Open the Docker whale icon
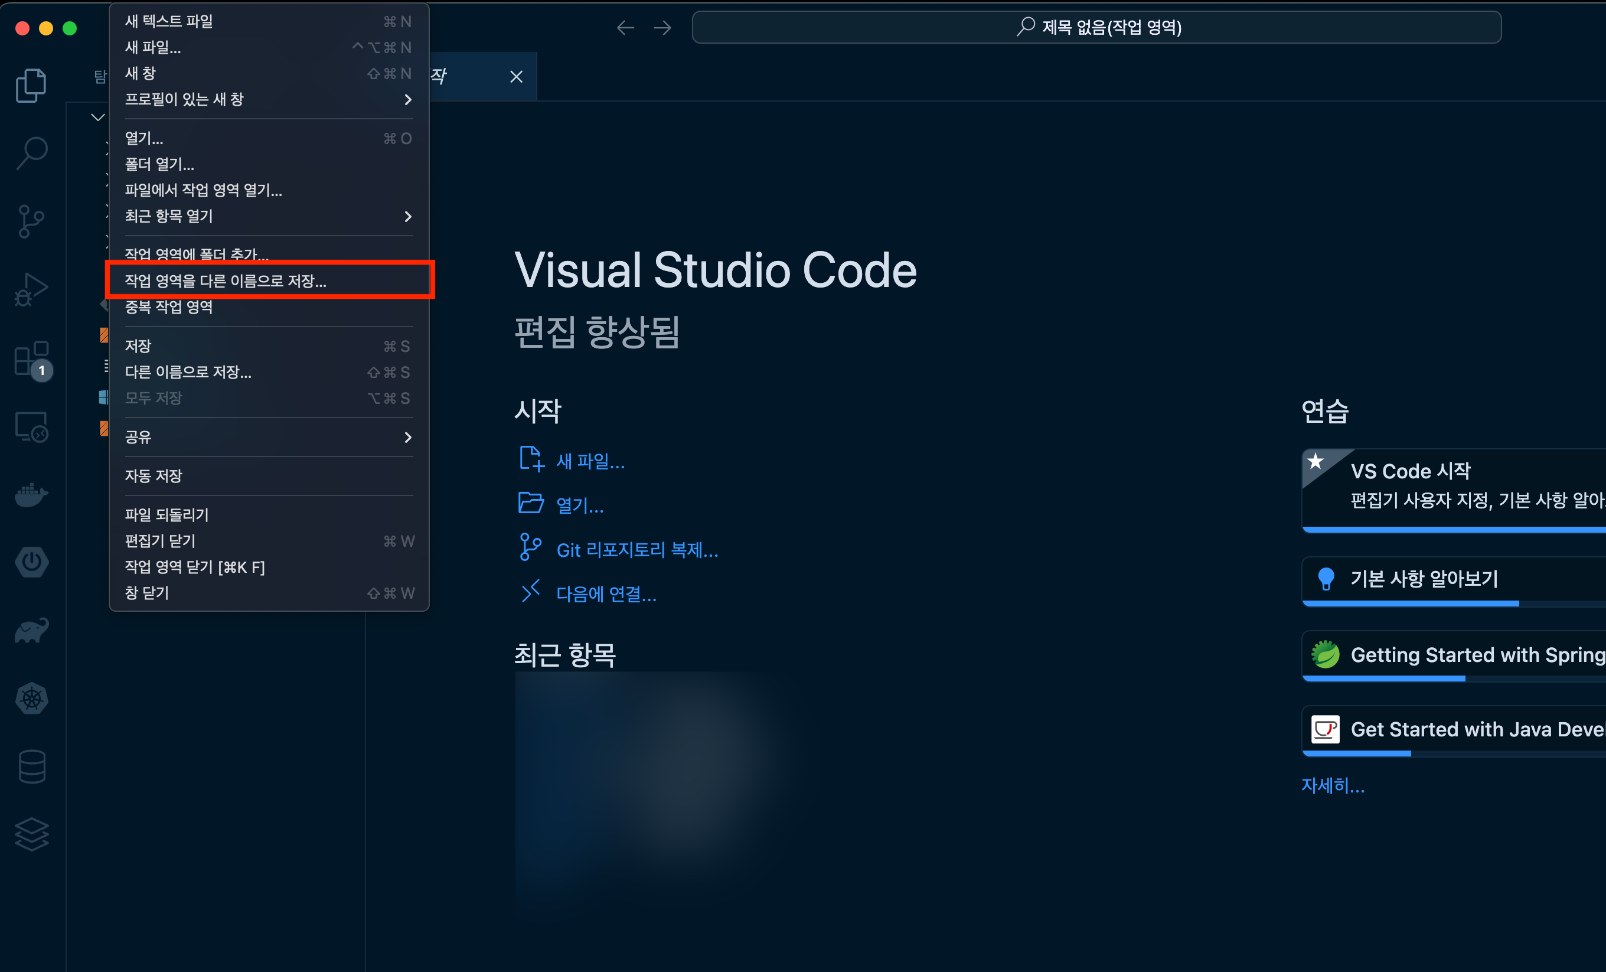This screenshot has width=1606, height=972. coord(31,495)
